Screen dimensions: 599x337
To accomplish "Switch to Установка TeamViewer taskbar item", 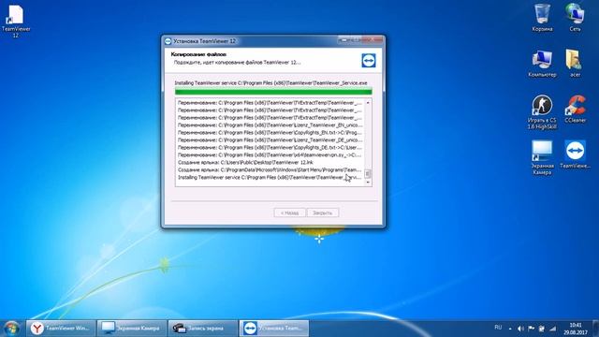I will pyautogui.click(x=274, y=329).
